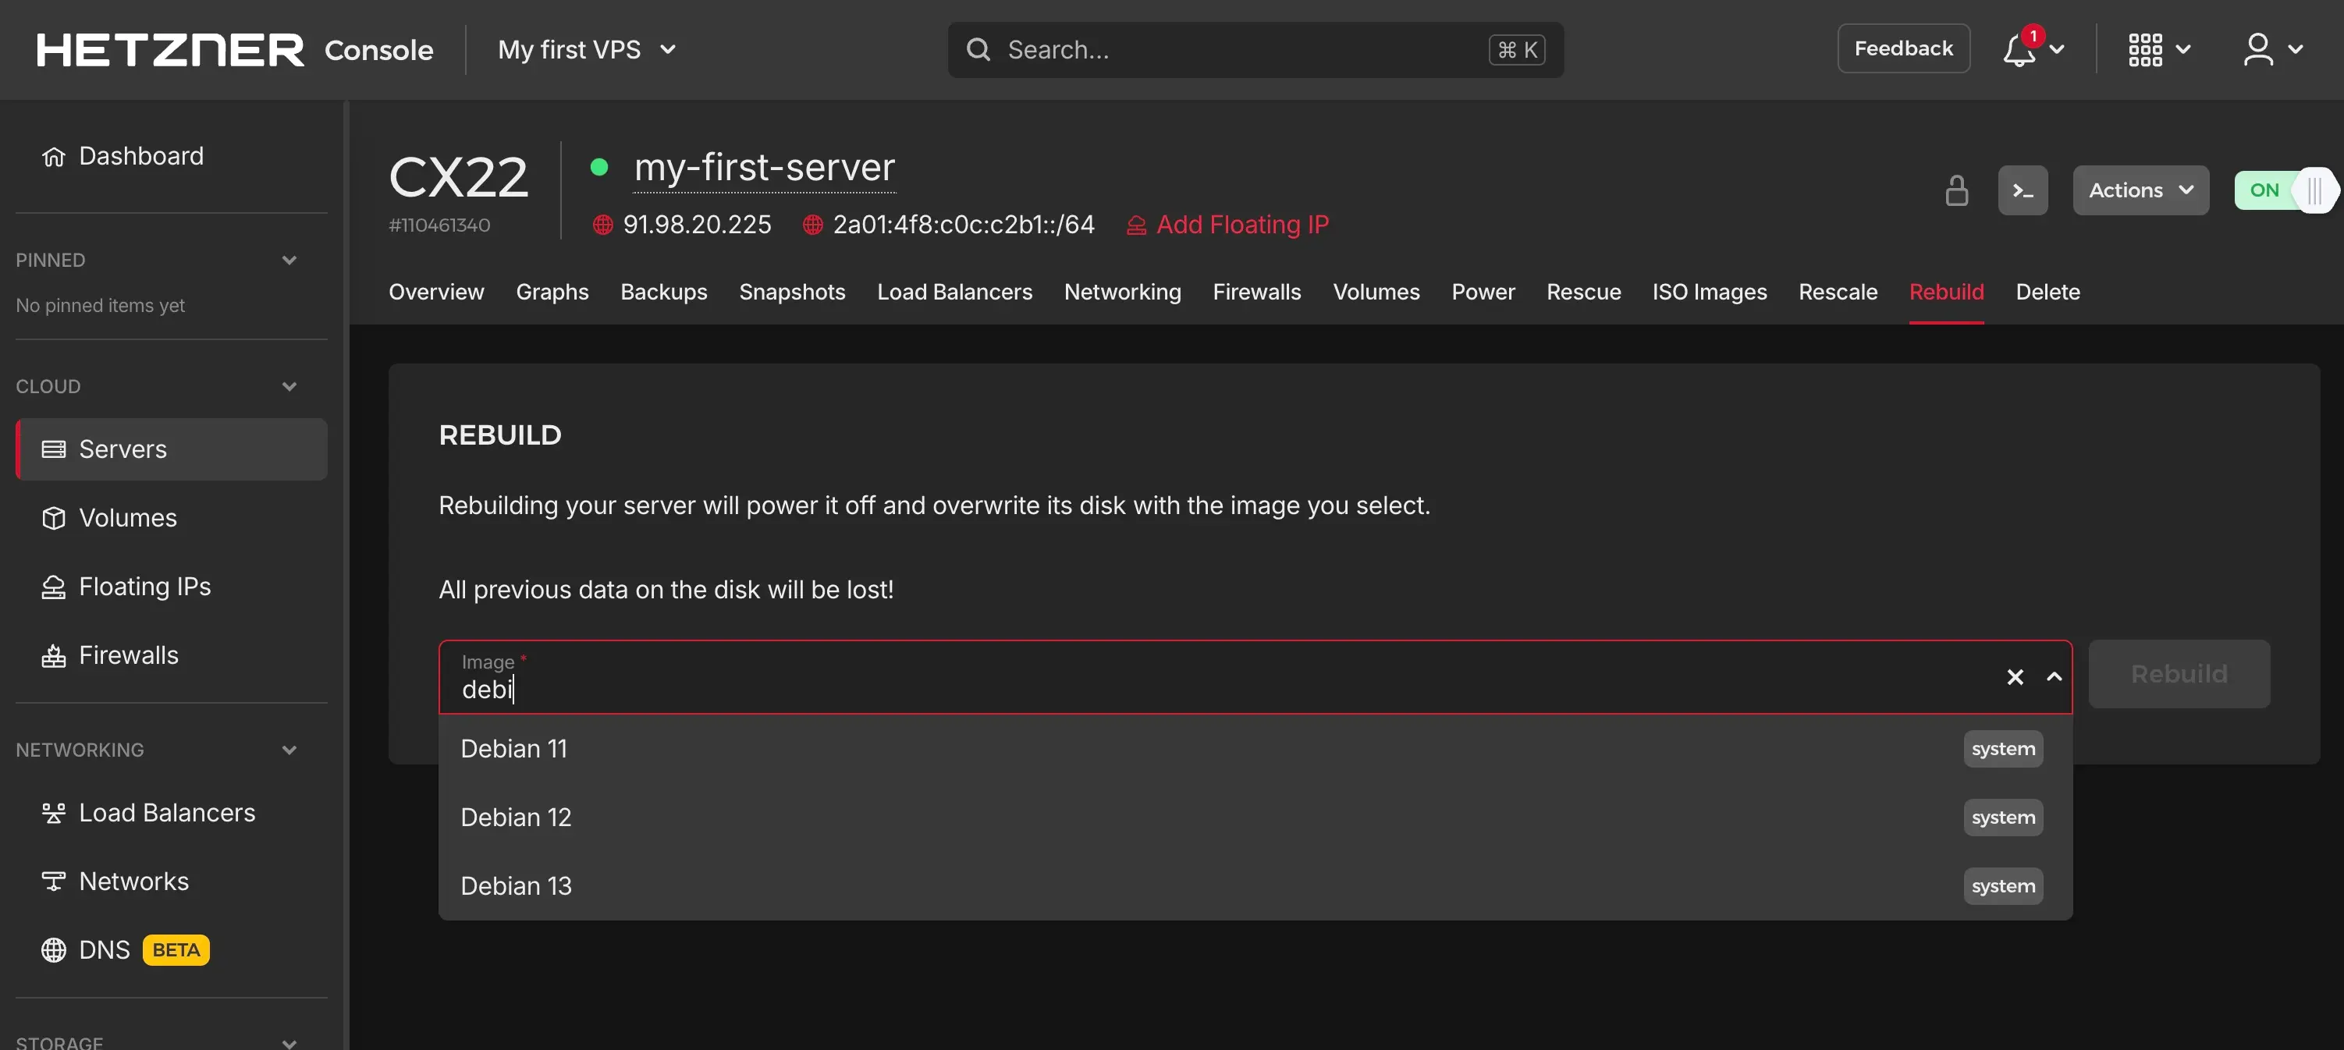Viewport: 2344px width, 1050px height.
Task: Collapse the Cloud sidebar section
Action: click(x=289, y=387)
